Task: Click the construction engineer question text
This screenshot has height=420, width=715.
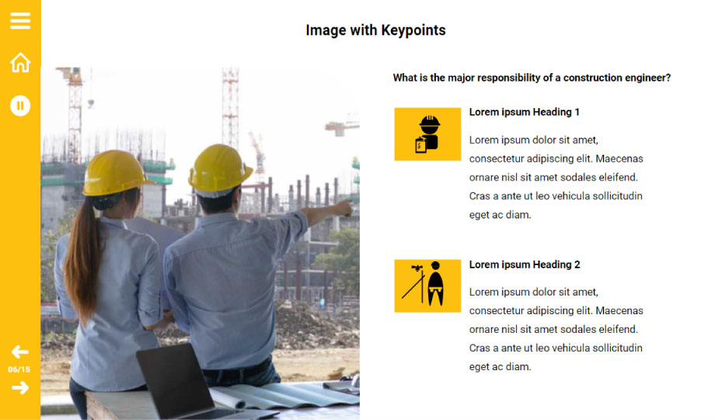Action: (x=532, y=78)
